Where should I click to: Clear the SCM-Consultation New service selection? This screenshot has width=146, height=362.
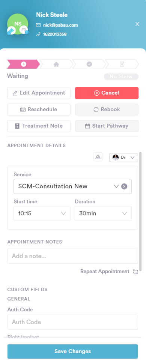tap(124, 186)
